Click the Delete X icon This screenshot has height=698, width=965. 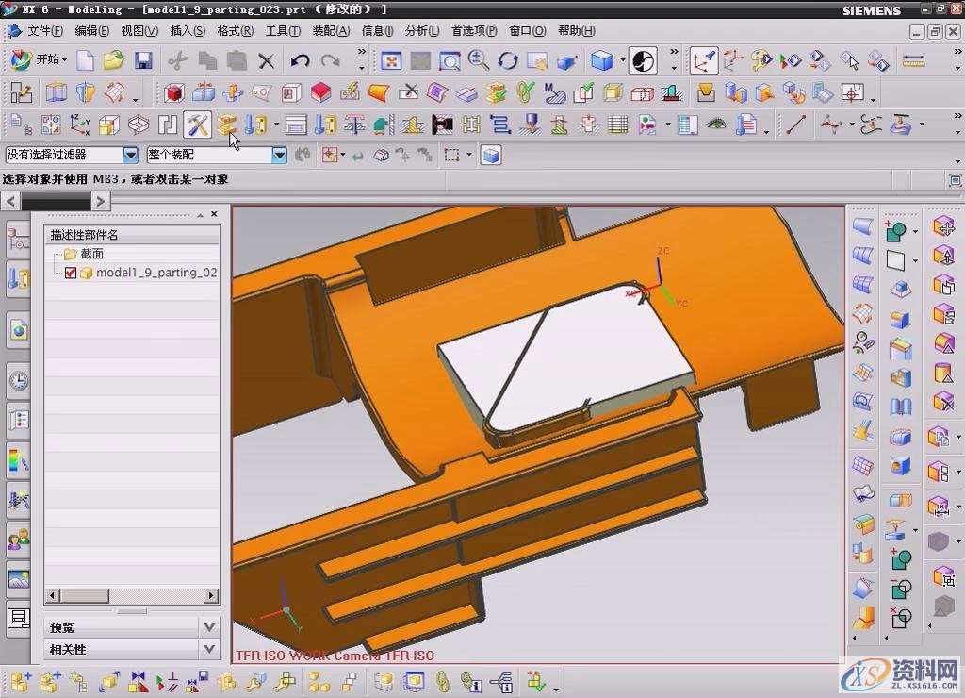click(x=266, y=61)
